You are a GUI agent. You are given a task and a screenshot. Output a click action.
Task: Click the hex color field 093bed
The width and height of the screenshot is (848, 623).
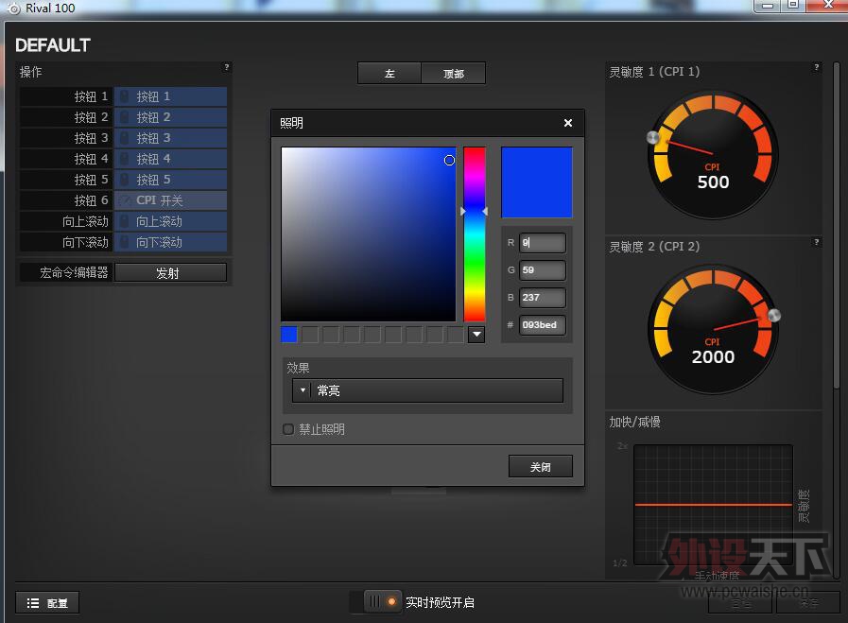[x=543, y=325]
